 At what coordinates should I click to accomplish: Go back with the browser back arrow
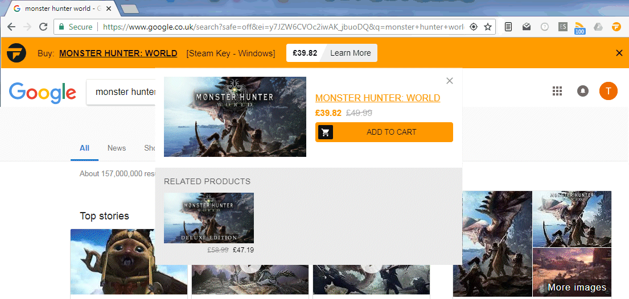pyautogui.click(x=11, y=27)
